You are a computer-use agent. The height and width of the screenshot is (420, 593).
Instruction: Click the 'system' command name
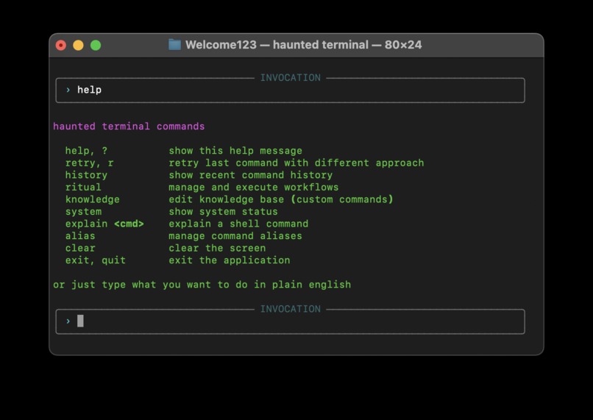83,212
